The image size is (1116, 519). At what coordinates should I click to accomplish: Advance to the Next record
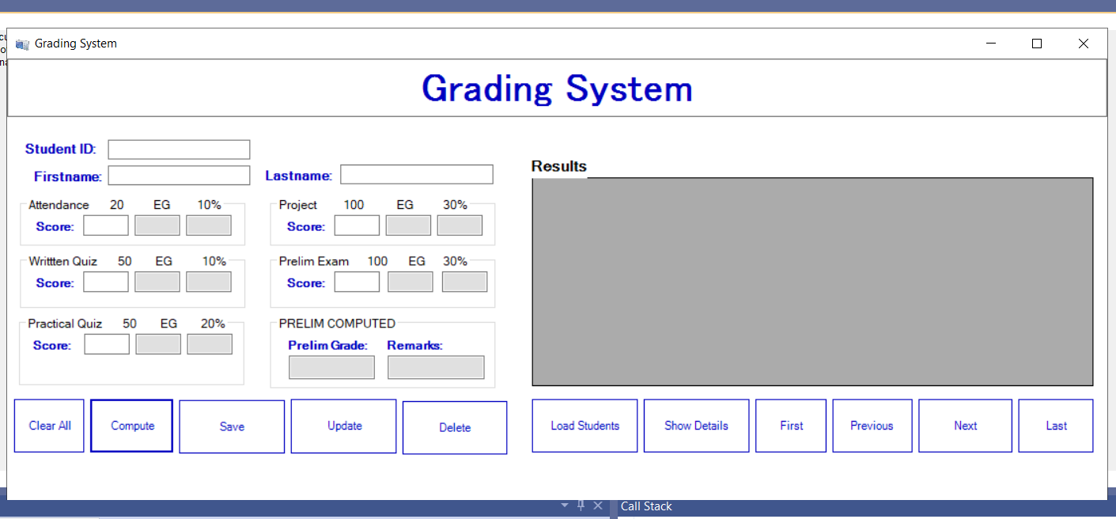(965, 426)
